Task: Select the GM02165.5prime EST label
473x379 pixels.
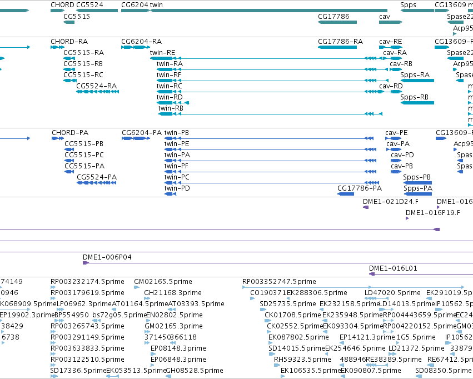Action: point(163,282)
